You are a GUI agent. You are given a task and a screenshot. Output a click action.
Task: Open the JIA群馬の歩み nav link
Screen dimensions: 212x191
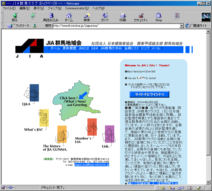click(111, 48)
